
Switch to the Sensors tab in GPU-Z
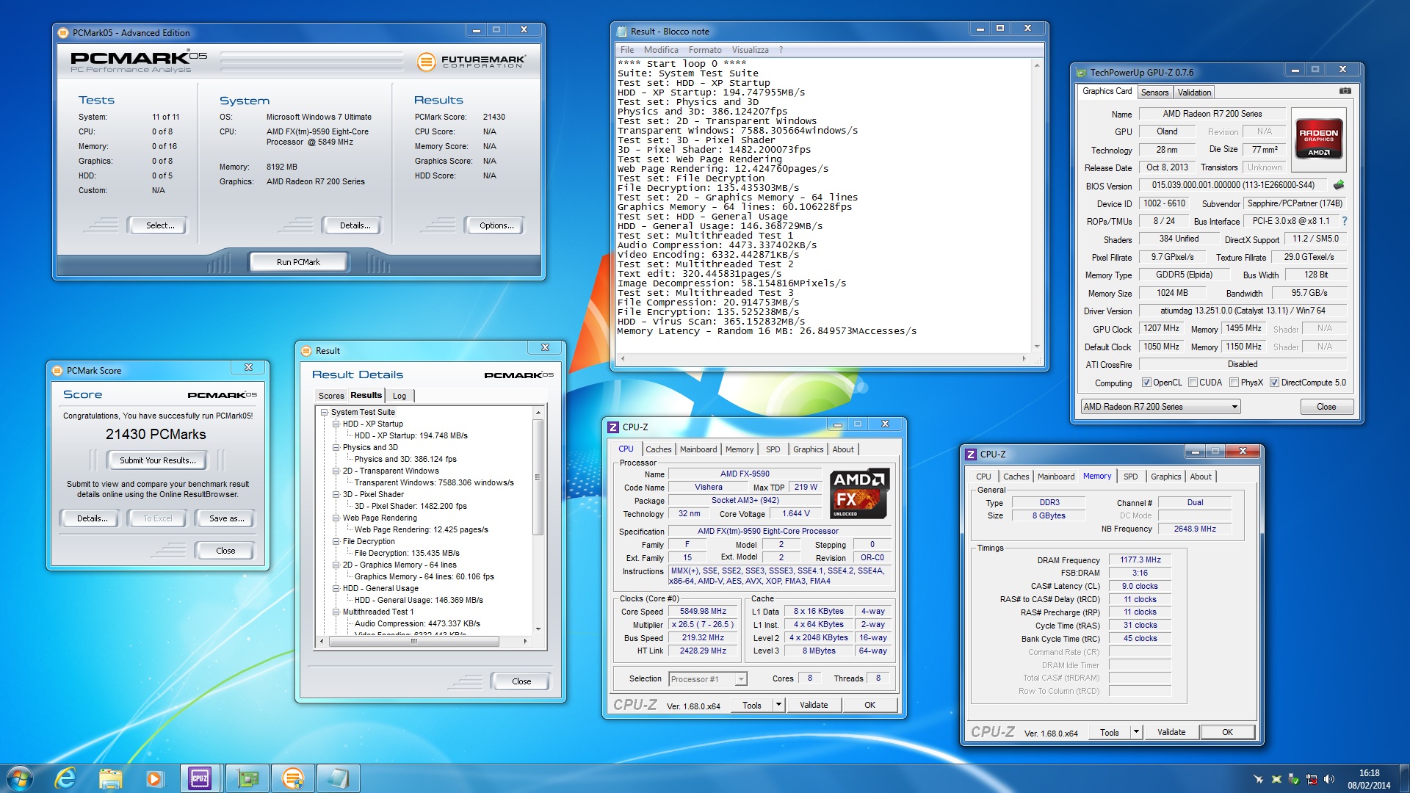click(1154, 93)
